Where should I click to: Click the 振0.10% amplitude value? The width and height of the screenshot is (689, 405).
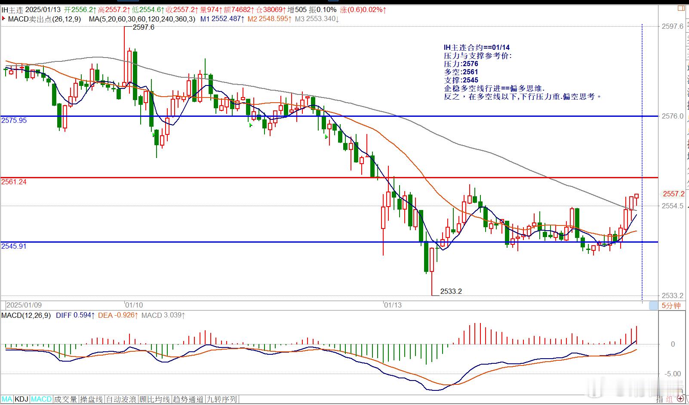[x=322, y=9]
